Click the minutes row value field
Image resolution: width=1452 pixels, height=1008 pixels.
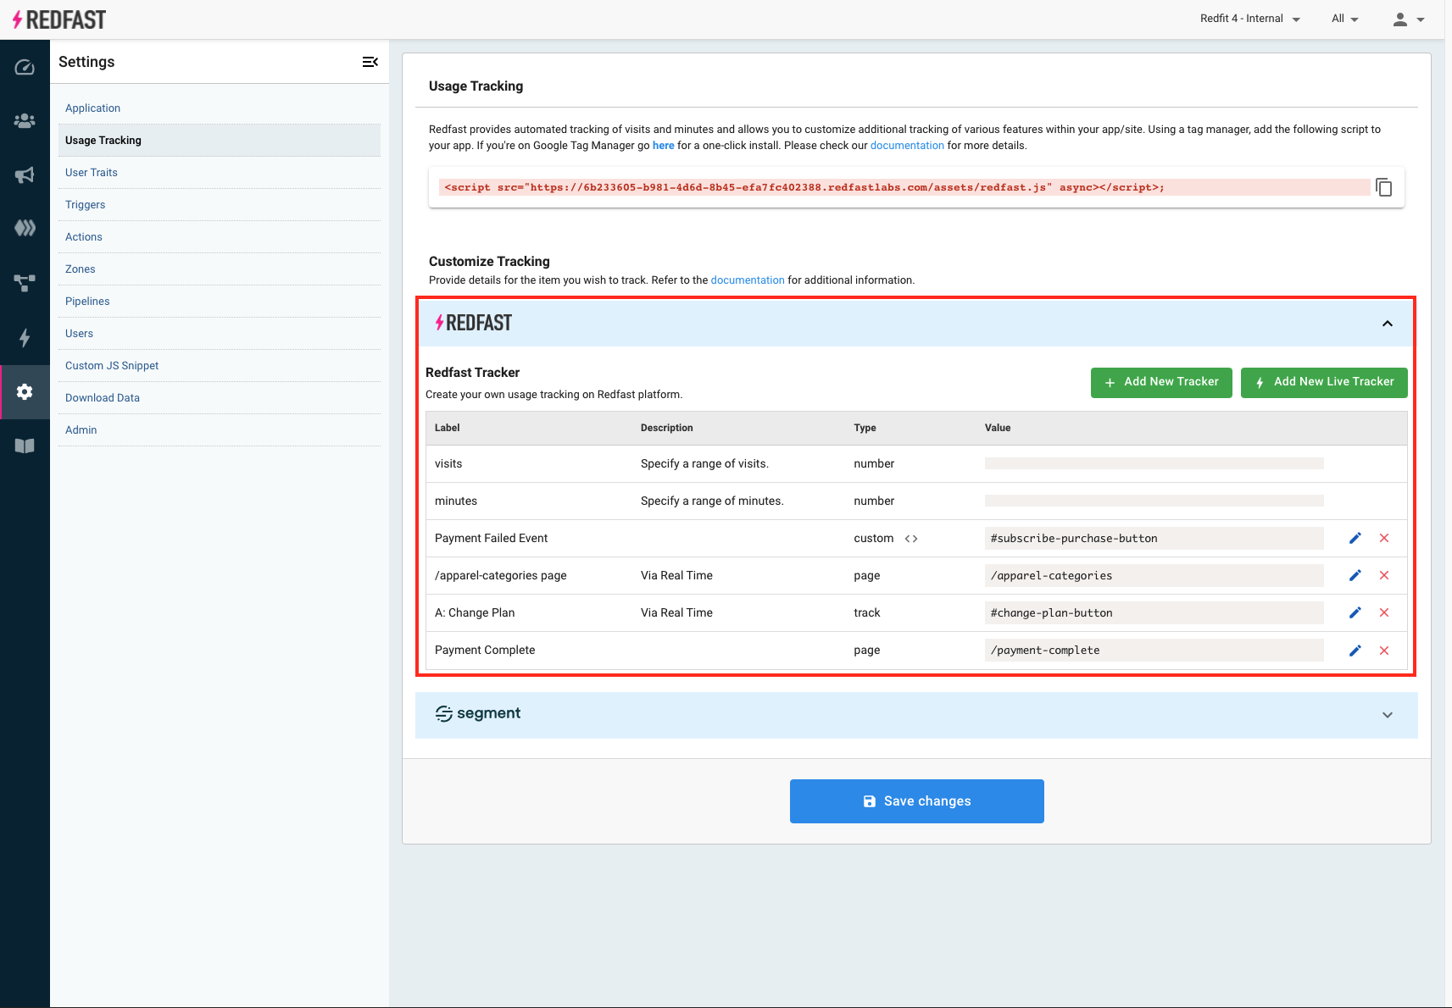(1154, 501)
